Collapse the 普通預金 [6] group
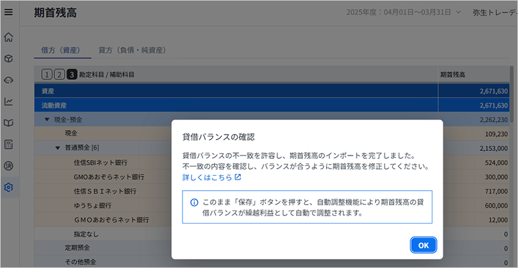 click(x=58, y=148)
